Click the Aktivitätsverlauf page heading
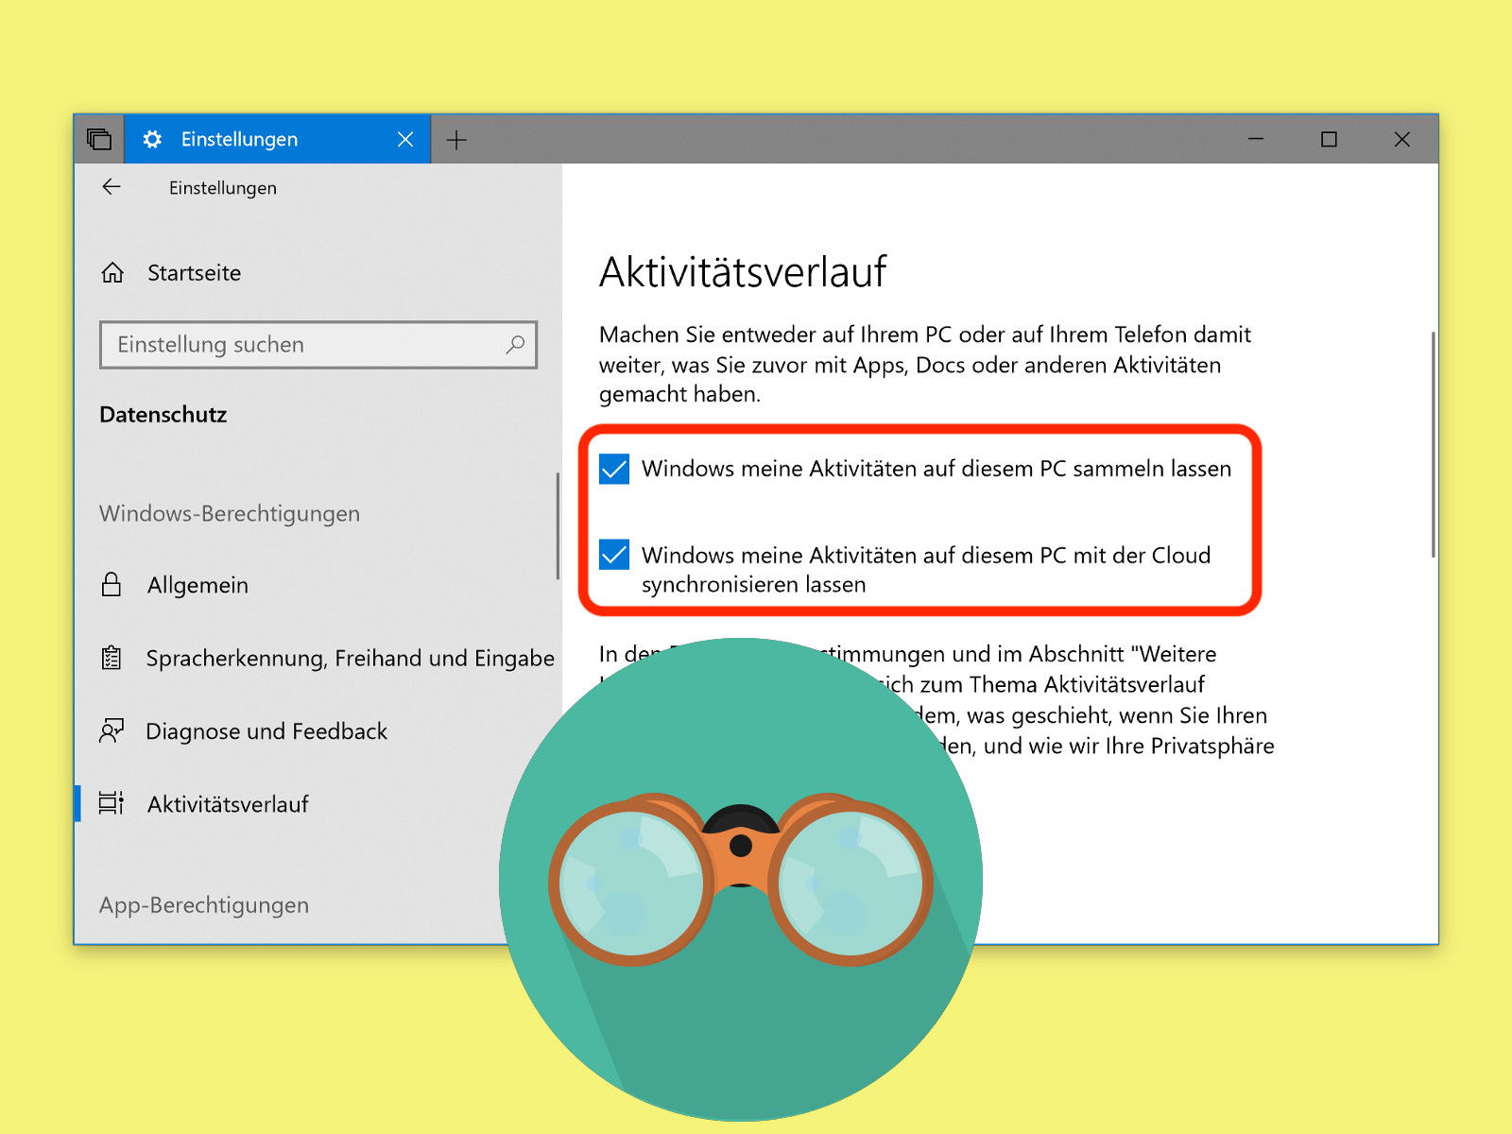Screen dimensions: 1512x1134 pyautogui.click(x=743, y=272)
